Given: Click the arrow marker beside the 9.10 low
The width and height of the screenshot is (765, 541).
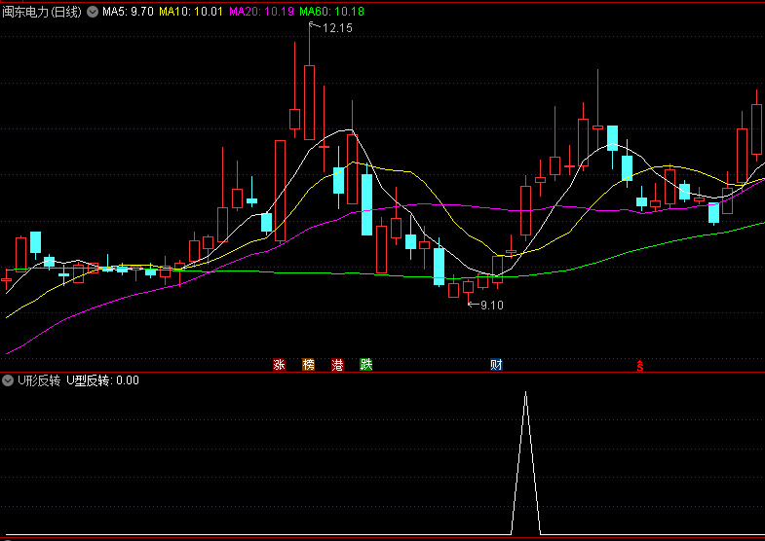Looking at the screenshot, I should [473, 305].
